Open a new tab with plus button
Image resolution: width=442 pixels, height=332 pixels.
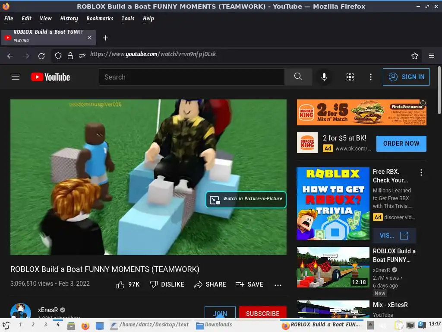click(x=105, y=38)
